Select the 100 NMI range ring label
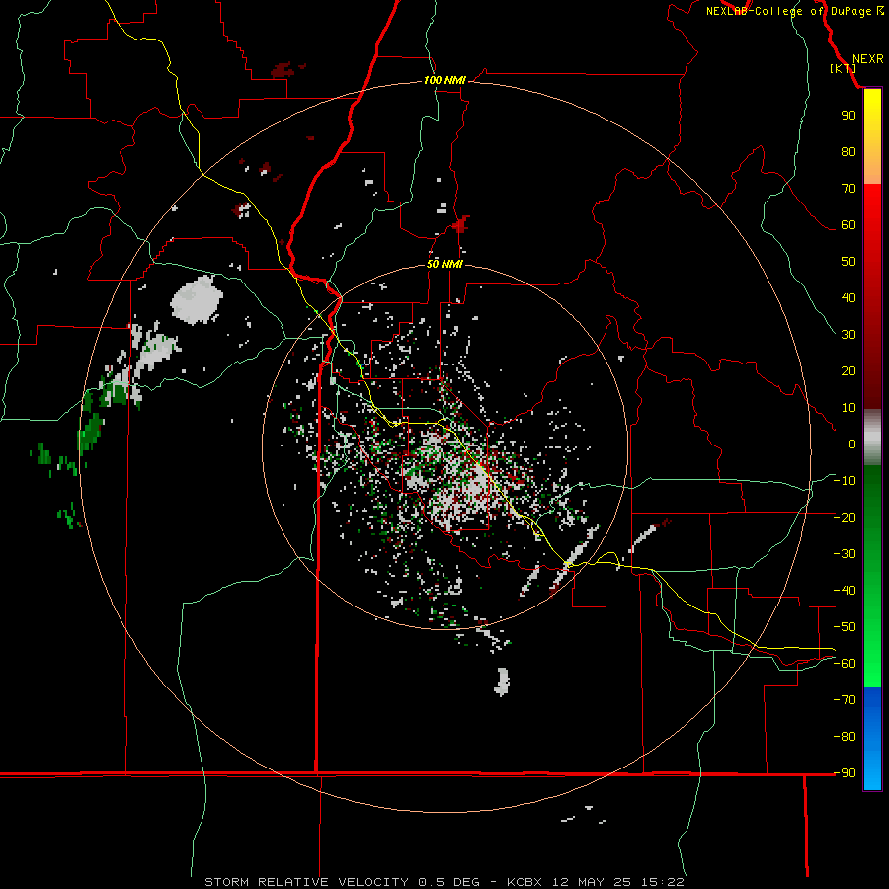Image resolution: width=889 pixels, height=889 pixels. pos(444,80)
